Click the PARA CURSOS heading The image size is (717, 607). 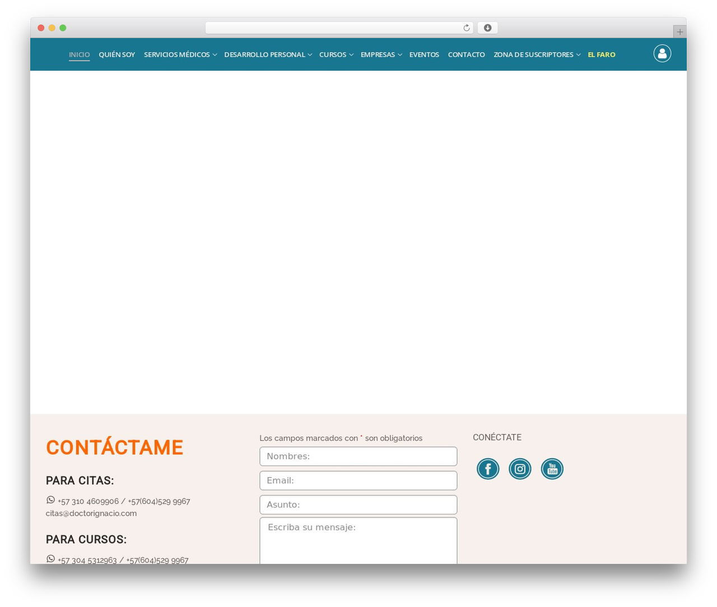tap(86, 539)
